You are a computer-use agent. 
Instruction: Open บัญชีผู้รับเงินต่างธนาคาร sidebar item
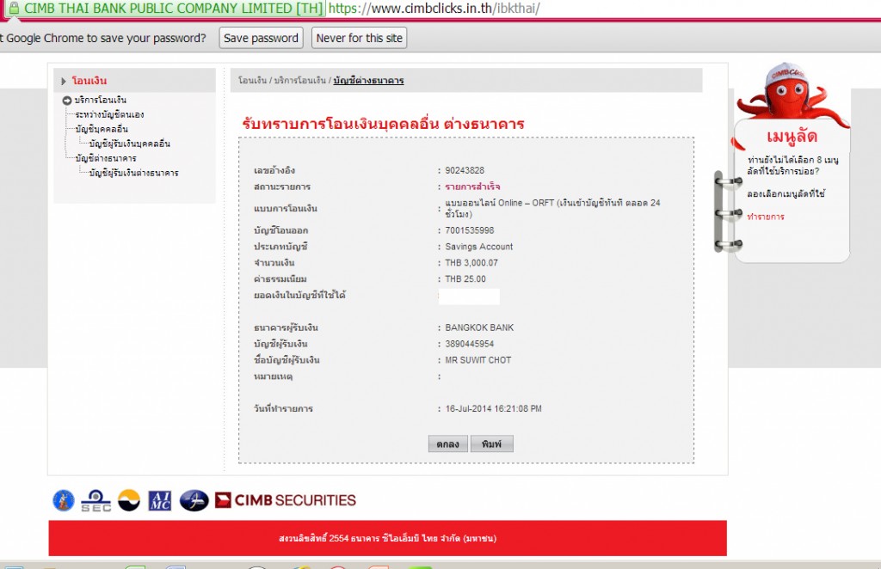pyautogui.click(x=133, y=173)
